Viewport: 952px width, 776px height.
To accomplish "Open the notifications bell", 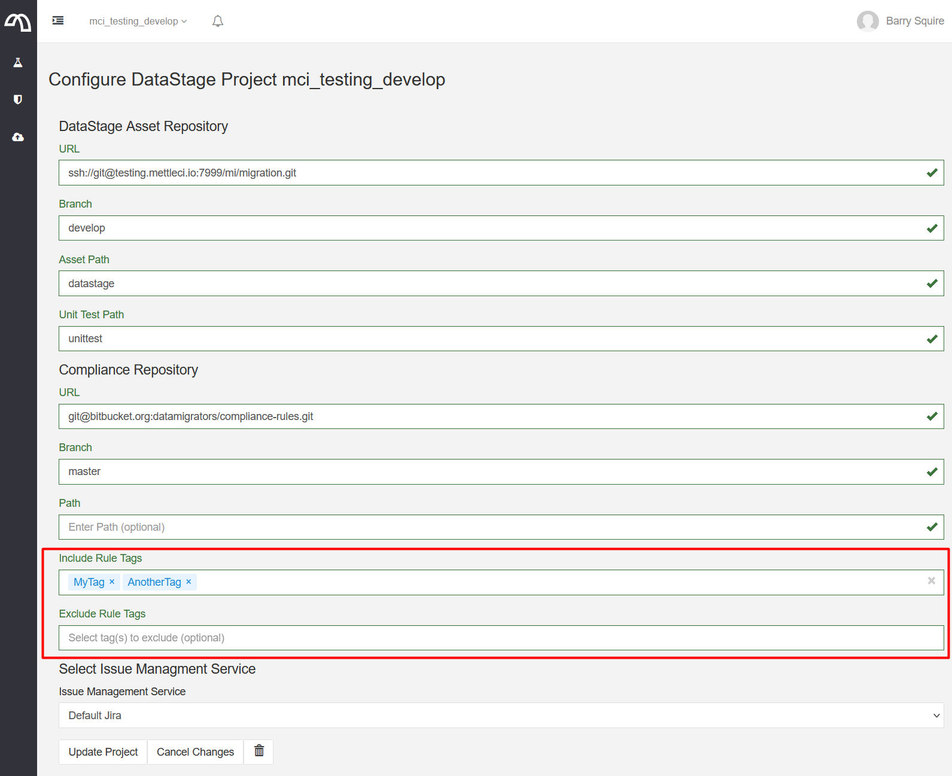I will coord(218,22).
